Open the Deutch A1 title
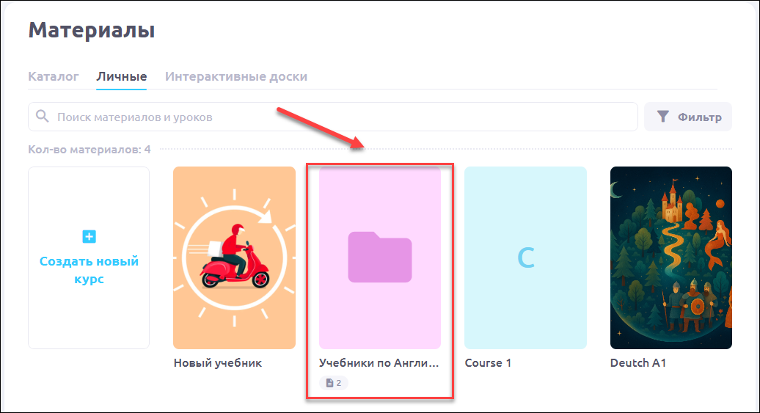Screen dimensions: 760x413 (638, 363)
